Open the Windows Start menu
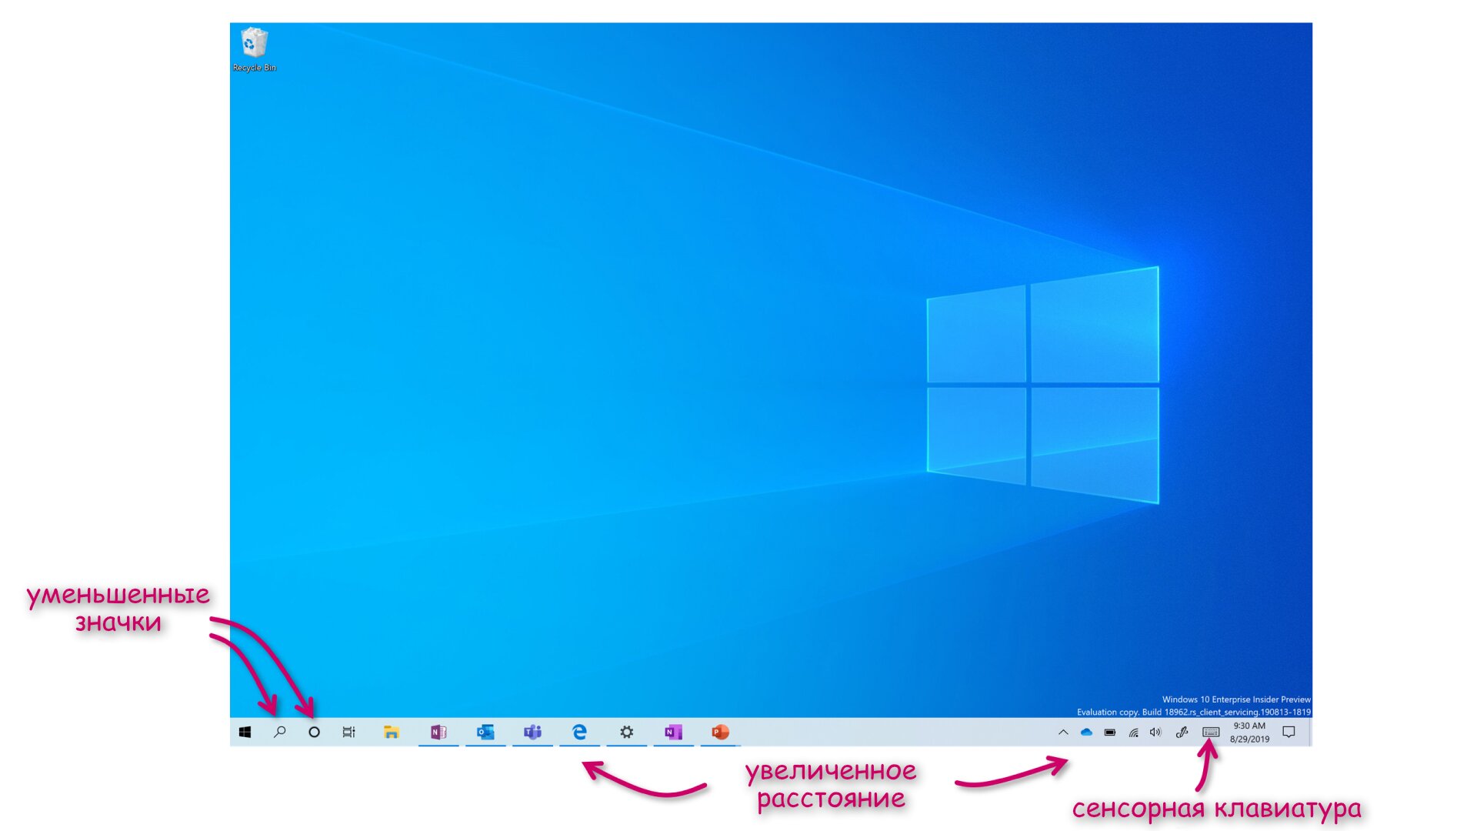 click(245, 733)
